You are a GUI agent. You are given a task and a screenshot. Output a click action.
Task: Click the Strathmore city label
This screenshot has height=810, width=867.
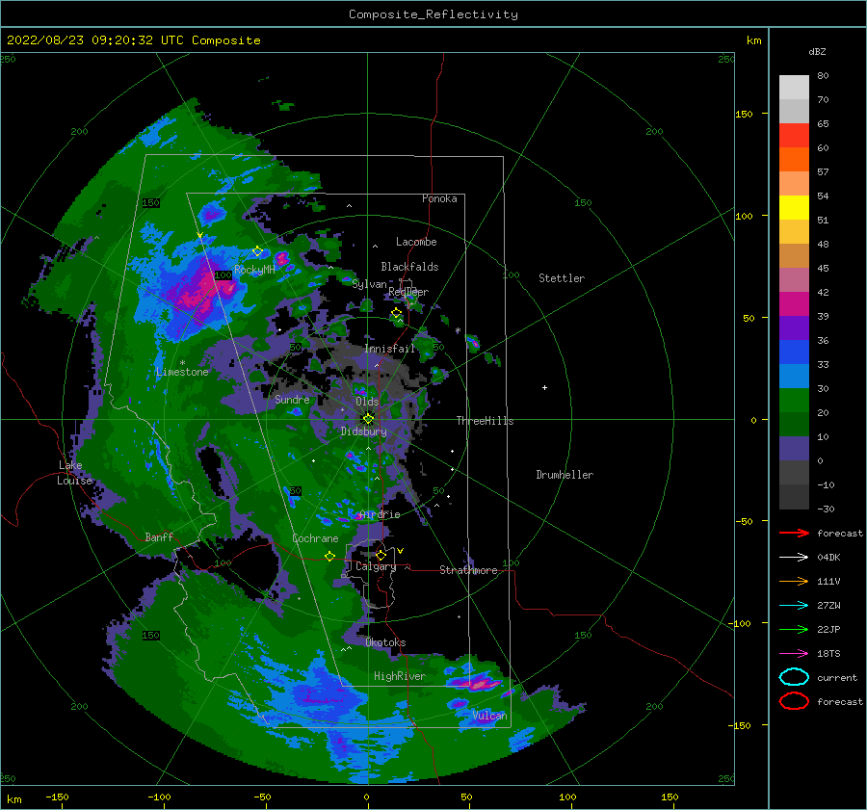pyautogui.click(x=468, y=570)
